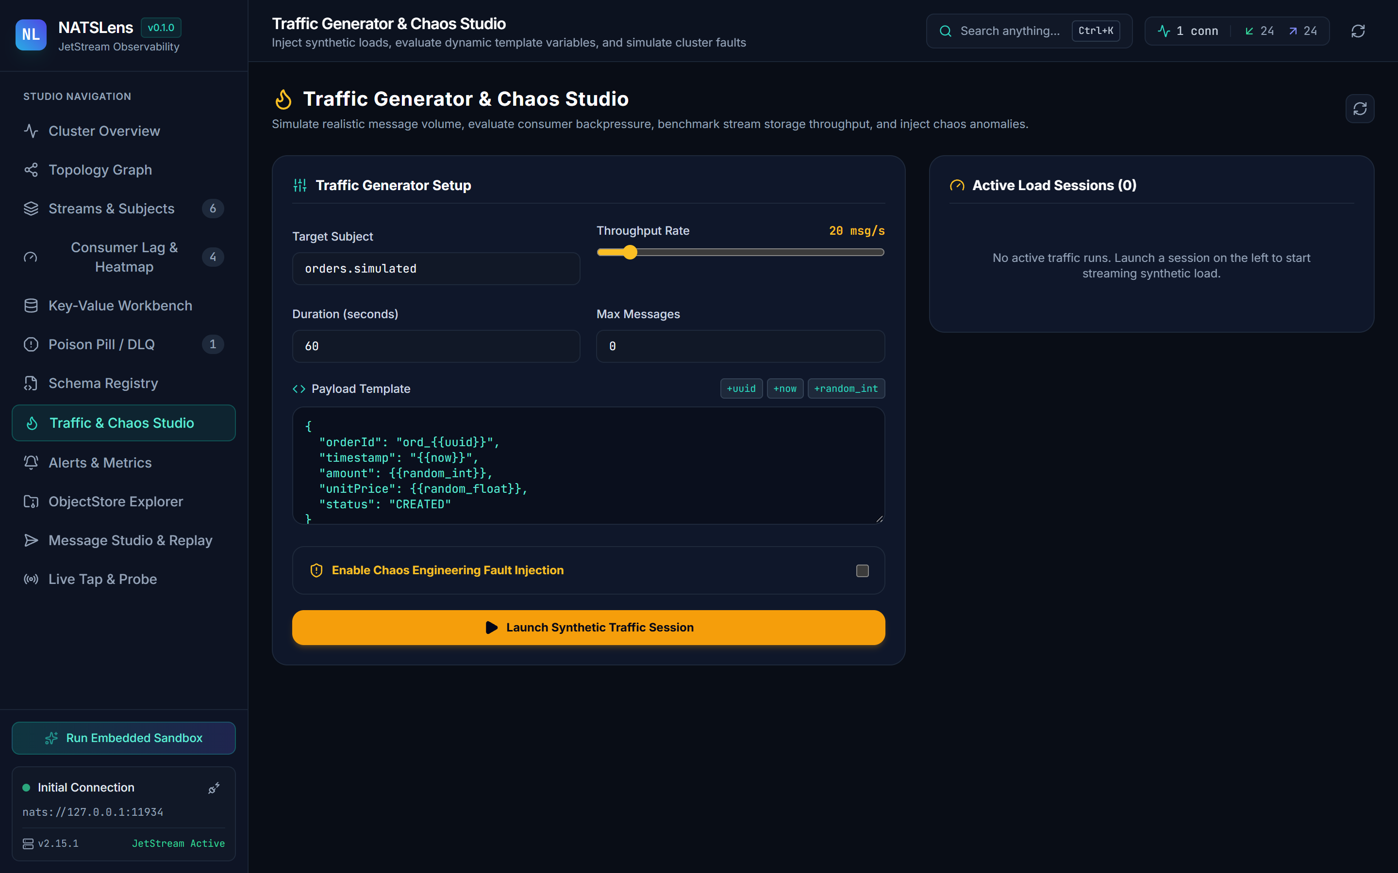This screenshot has width=1398, height=873.
Task: Select Traffic & Chaos Studio nav item
Action: (x=124, y=423)
